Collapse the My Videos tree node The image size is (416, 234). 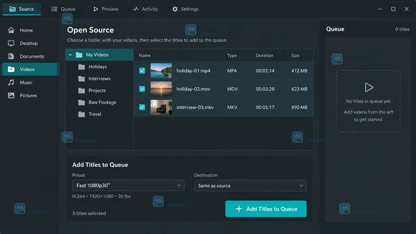[70, 55]
